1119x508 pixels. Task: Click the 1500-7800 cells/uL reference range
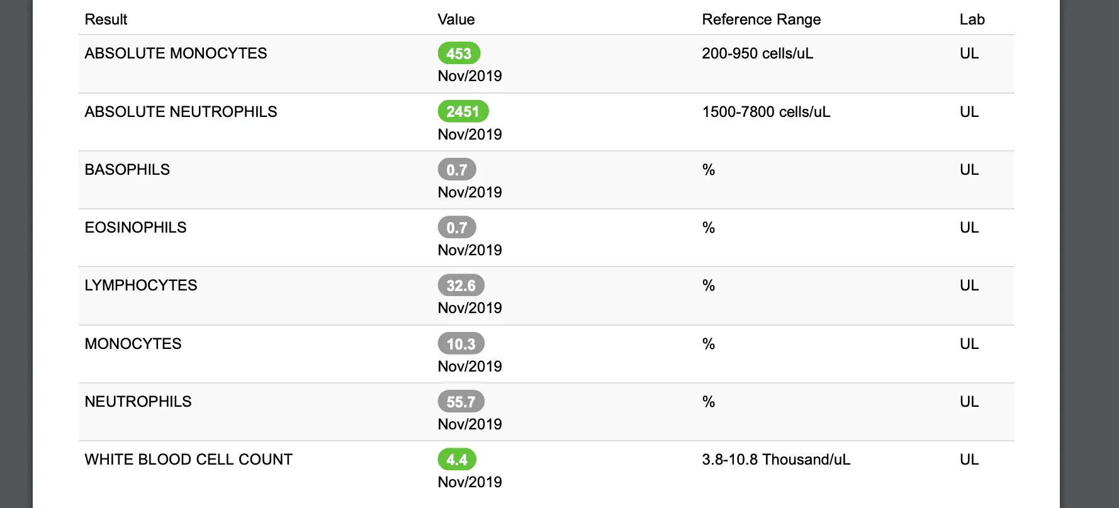pyautogui.click(x=767, y=112)
